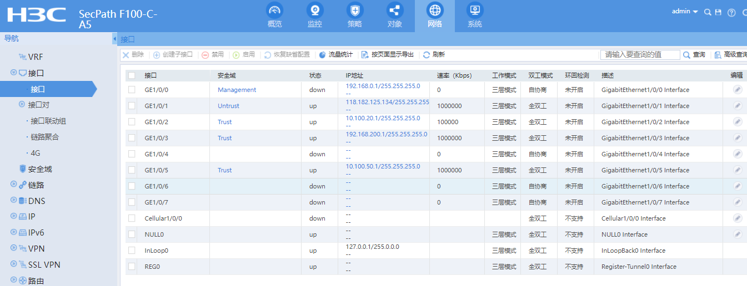Select 链路聚合 in navigation tree
The image size is (747, 286).
click(44, 137)
